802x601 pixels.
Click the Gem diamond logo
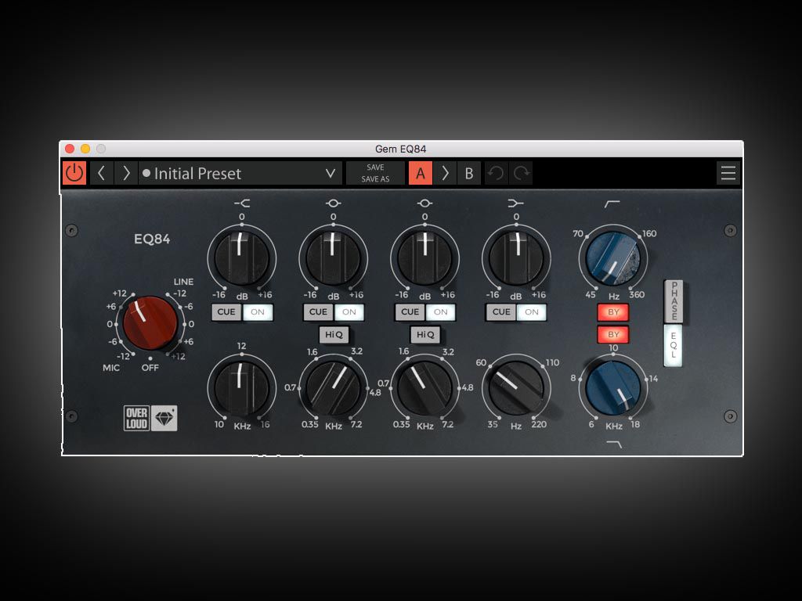(164, 419)
